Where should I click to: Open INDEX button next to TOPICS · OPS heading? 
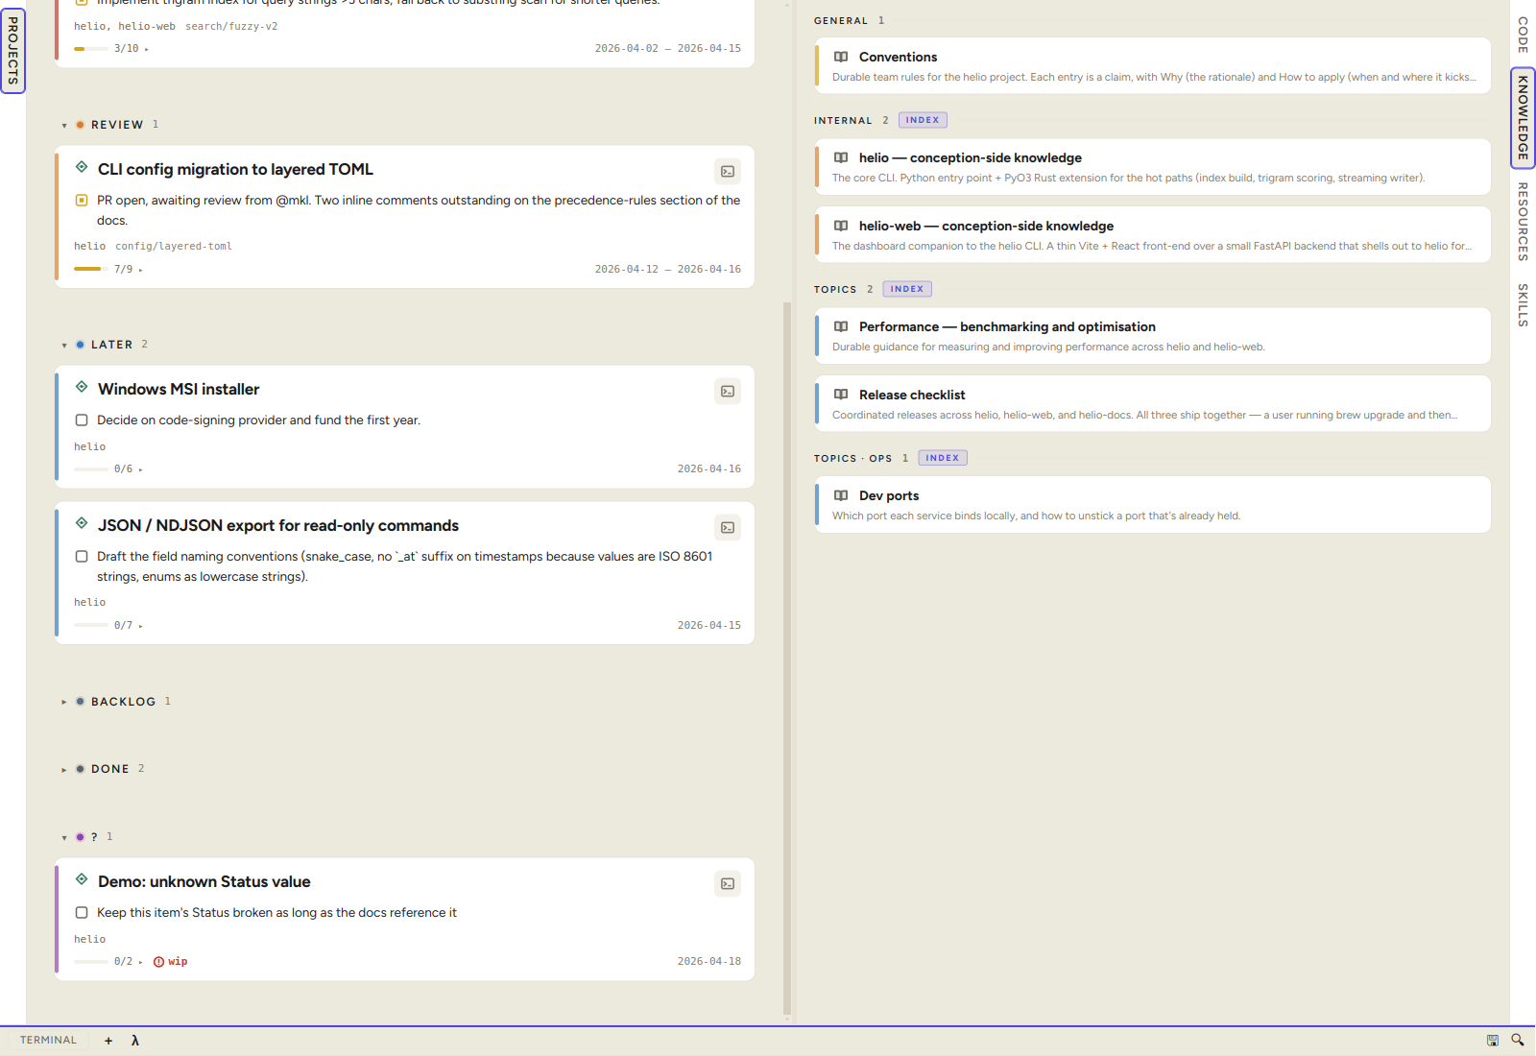(x=943, y=458)
